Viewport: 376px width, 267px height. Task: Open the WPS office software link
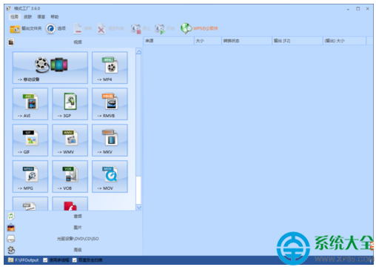click(x=199, y=28)
